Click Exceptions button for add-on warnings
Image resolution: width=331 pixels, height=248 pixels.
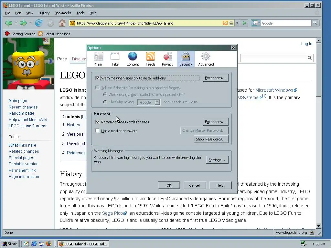click(215, 78)
